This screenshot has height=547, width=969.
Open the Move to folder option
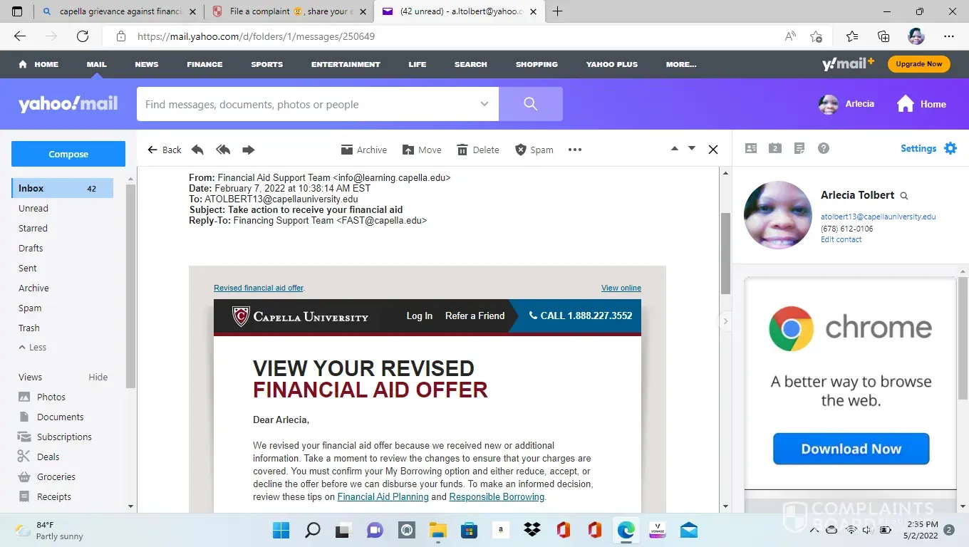click(422, 150)
